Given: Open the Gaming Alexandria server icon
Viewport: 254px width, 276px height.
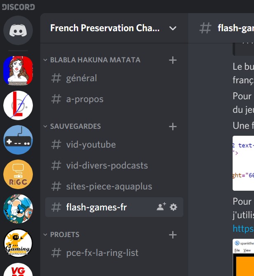Looking at the screenshot, I should 18,243.
